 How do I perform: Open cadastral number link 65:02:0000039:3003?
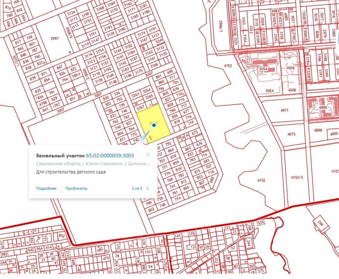pos(110,156)
